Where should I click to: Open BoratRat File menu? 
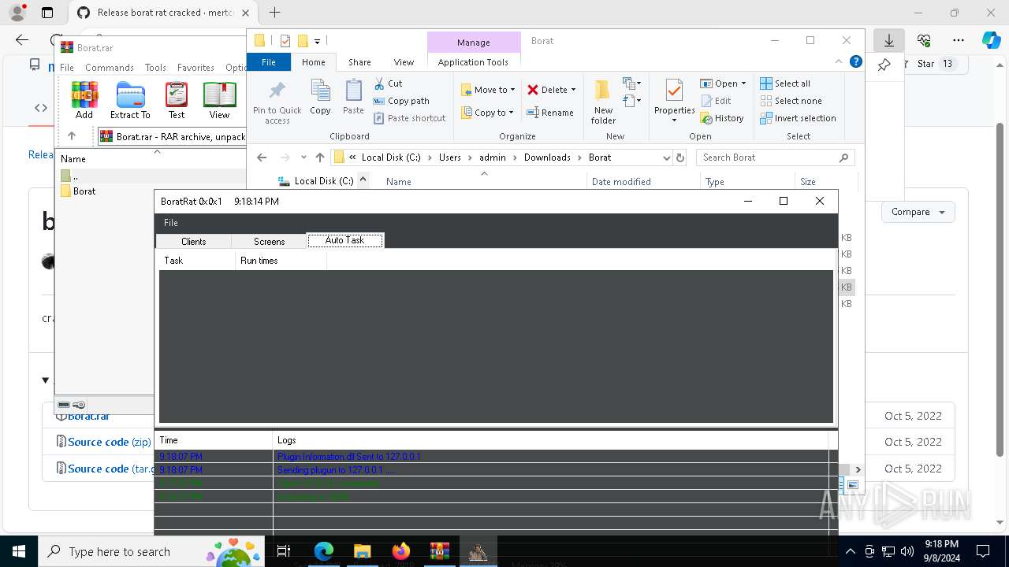point(171,223)
